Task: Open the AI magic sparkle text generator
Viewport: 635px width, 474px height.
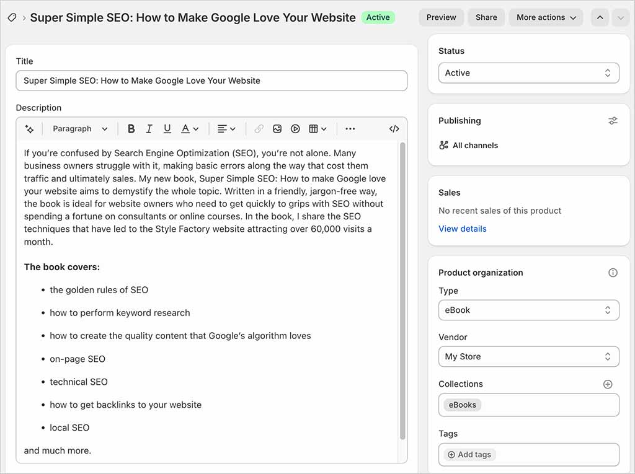Action: pyautogui.click(x=29, y=129)
